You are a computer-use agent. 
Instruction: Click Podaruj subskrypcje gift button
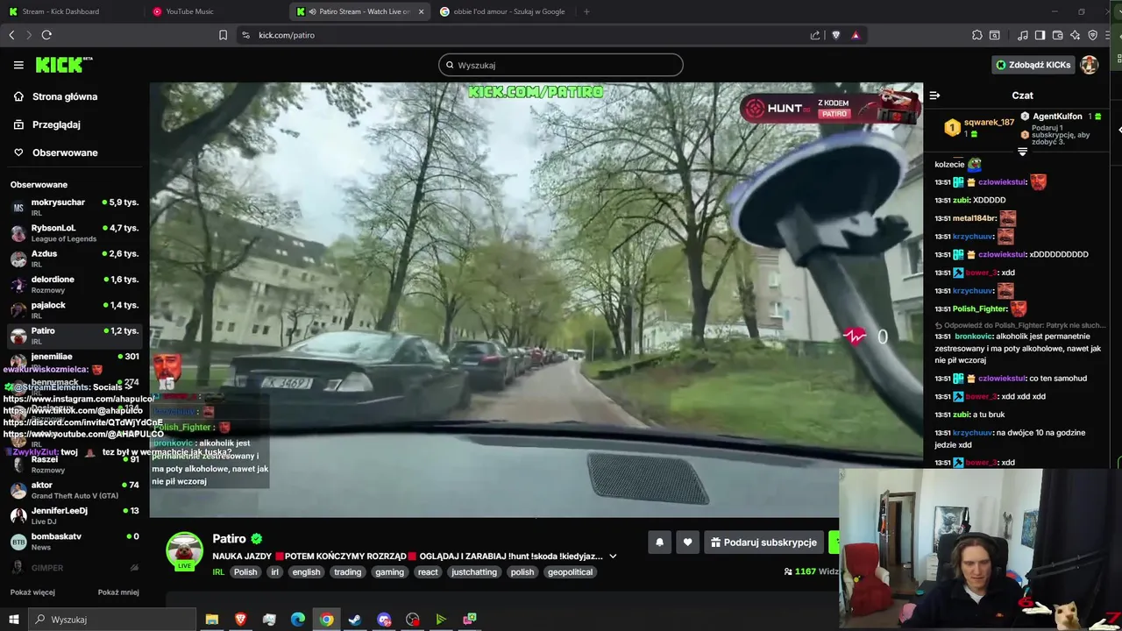[x=763, y=542]
